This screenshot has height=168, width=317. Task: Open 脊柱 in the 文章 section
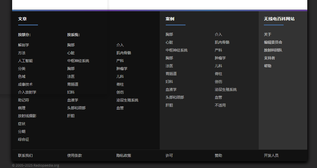click(x=120, y=84)
